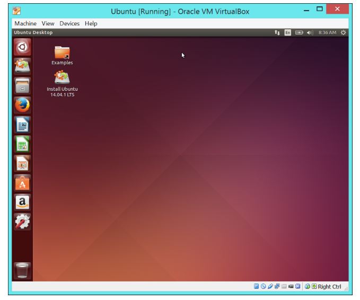360x300 pixels.
Task: Grab the window resize grip corner
Action: pos(346,288)
